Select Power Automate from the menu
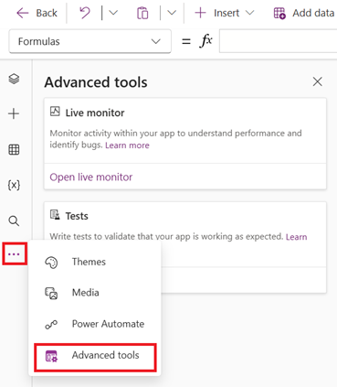Viewport: 337px width, 387px height. pyautogui.click(x=95, y=324)
